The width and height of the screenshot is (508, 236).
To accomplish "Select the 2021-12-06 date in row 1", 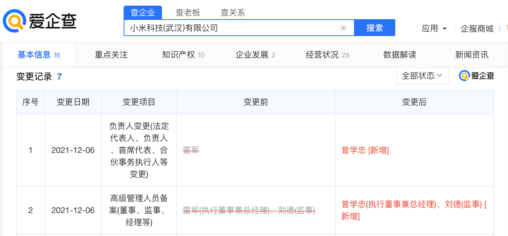I will pyautogui.click(x=73, y=150).
